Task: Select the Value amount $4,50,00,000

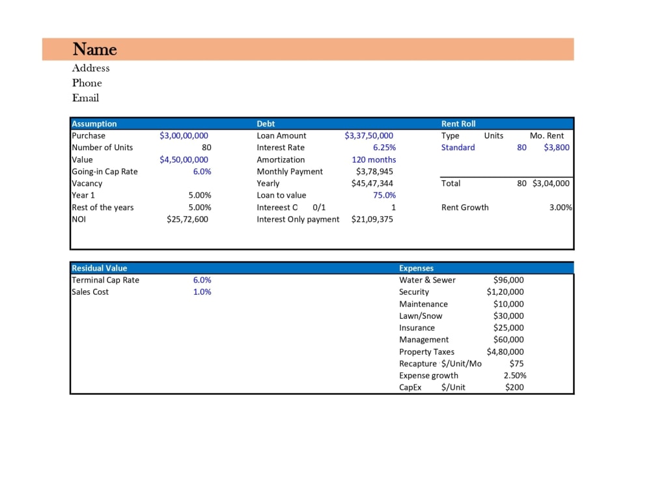Action: click(184, 160)
